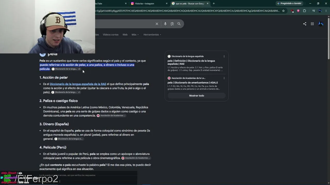Open the media controls icon in toolbar
330x185 pixels.
(x=313, y=11)
